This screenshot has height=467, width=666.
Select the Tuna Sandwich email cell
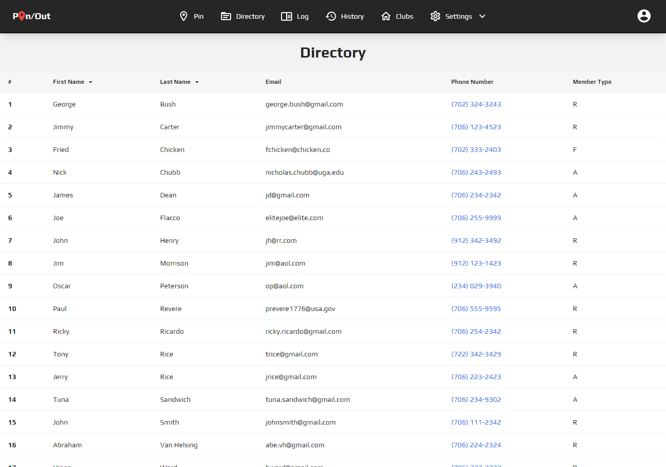click(x=308, y=400)
